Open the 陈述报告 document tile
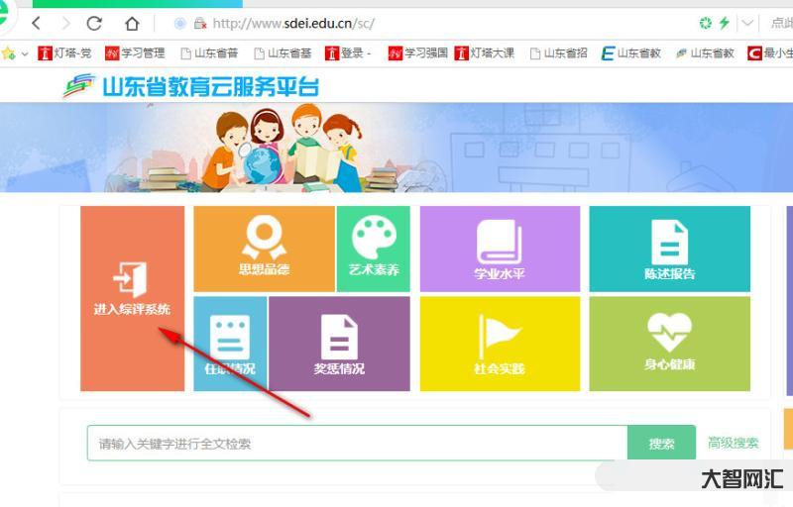793x507 pixels. pyautogui.click(x=669, y=249)
